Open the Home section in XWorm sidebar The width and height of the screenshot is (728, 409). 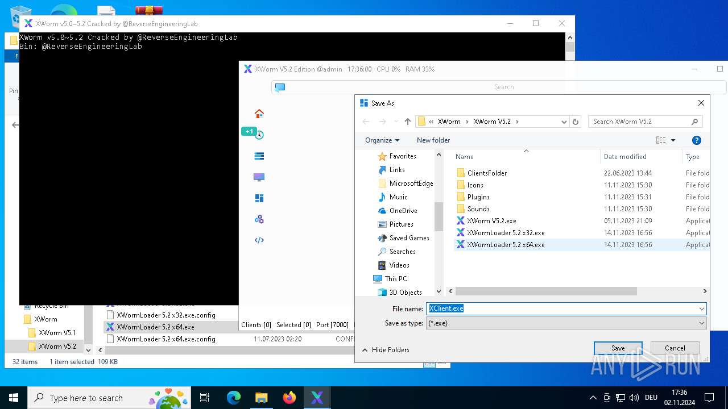click(259, 114)
